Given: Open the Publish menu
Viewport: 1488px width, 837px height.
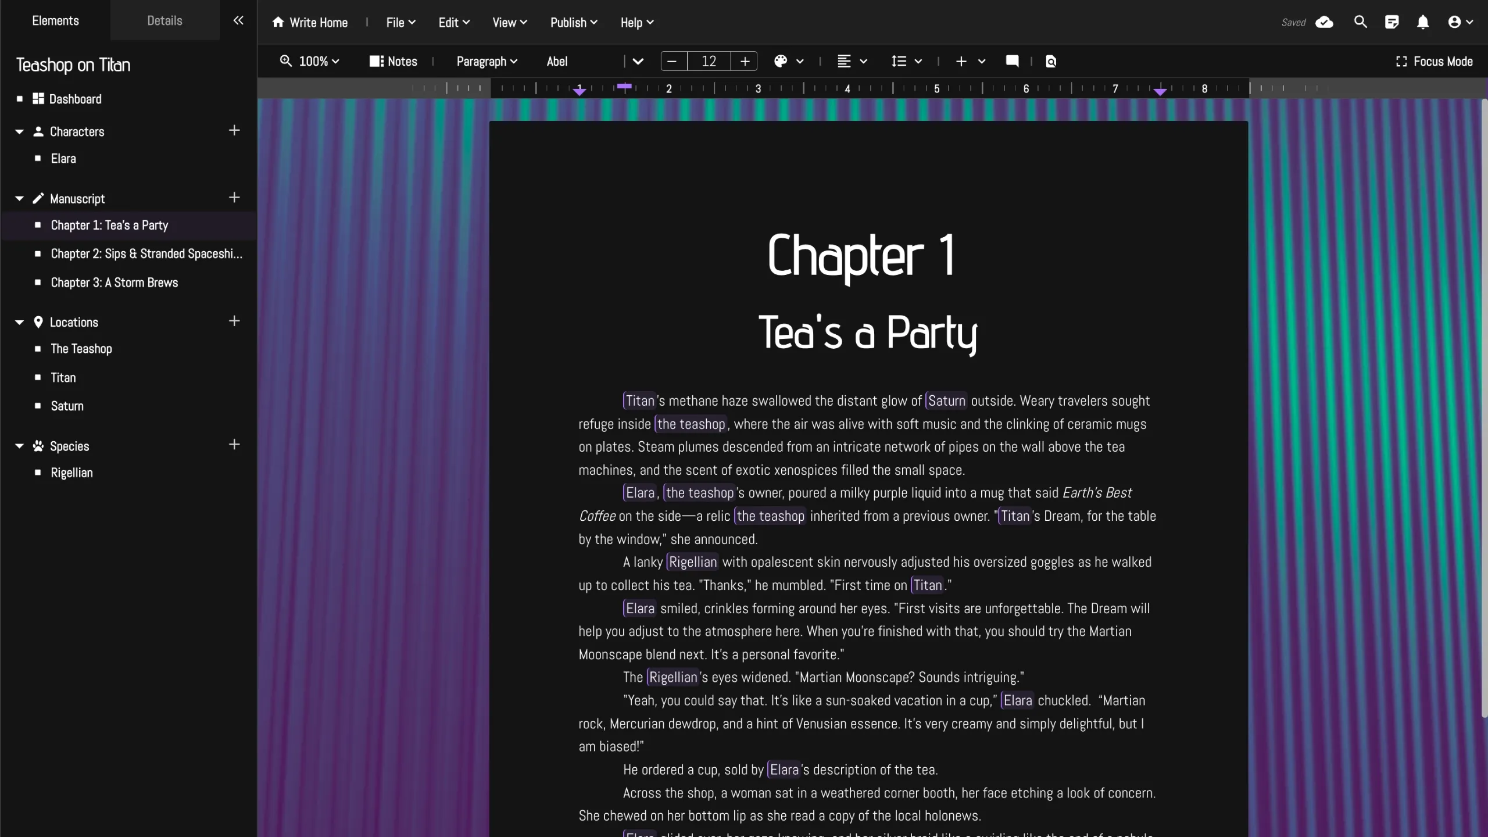Looking at the screenshot, I should [573, 22].
